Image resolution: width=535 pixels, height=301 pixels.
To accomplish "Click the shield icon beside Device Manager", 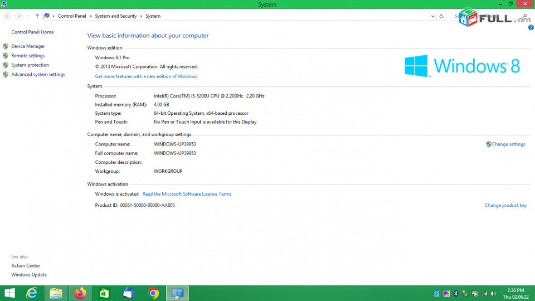I will [x=6, y=46].
